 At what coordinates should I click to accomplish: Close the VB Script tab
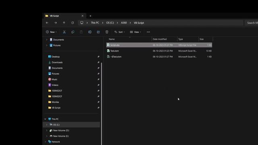click(82, 16)
